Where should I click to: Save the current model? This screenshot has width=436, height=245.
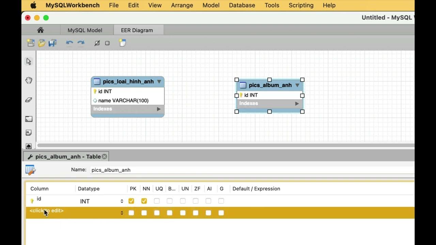[x=52, y=43]
